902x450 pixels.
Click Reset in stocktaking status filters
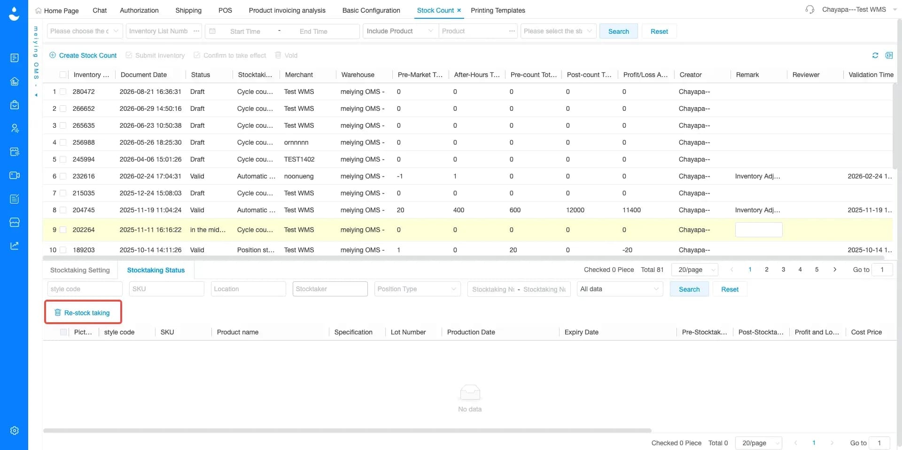point(730,289)
